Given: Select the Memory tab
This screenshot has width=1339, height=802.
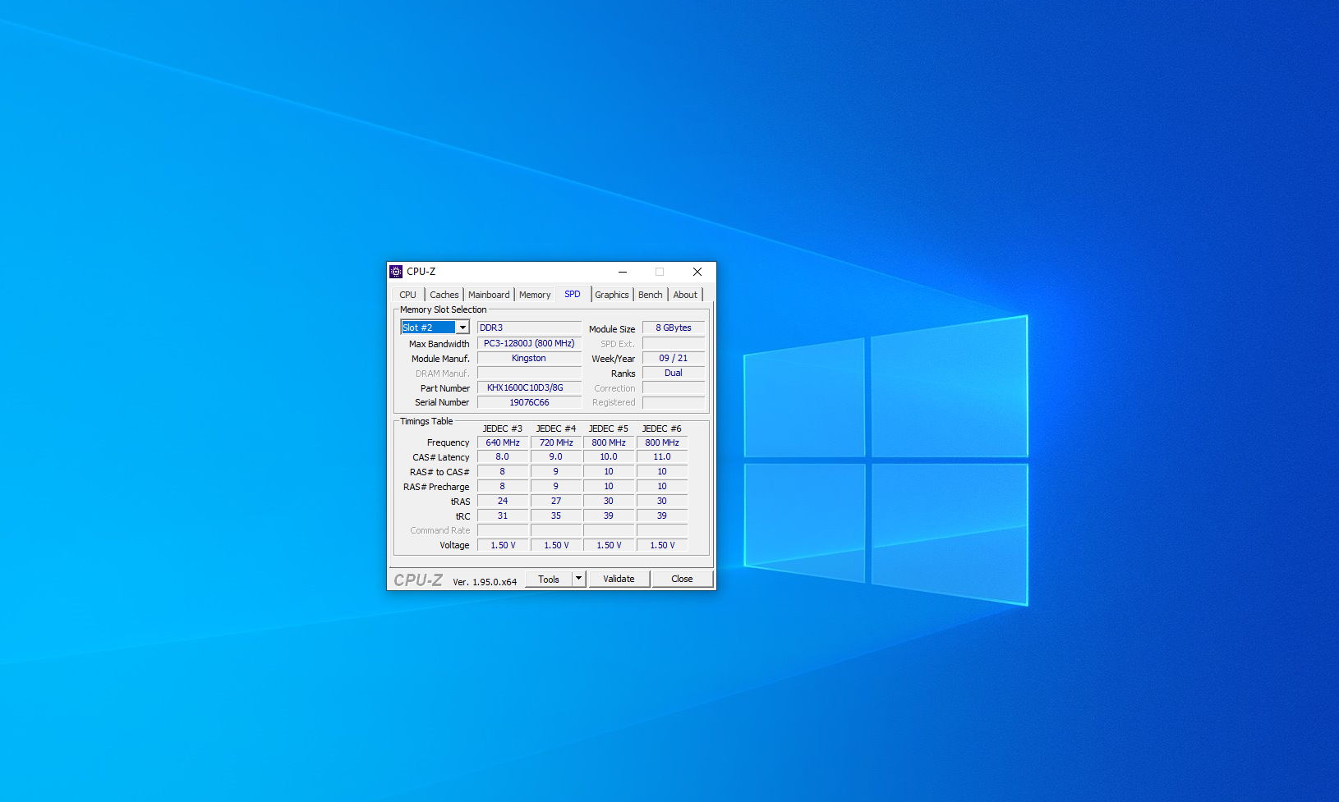Looking at the screenshot, I should 535,295.
